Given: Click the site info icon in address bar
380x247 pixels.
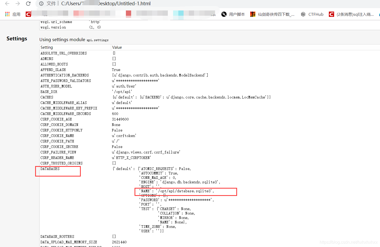Looking at the screenshot, I should (41, 4).
